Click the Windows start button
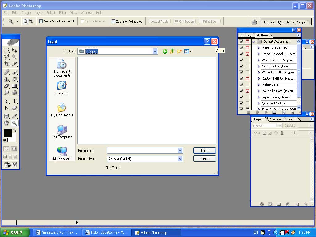This screenshot has width=316, height=237. coord(15,232)
